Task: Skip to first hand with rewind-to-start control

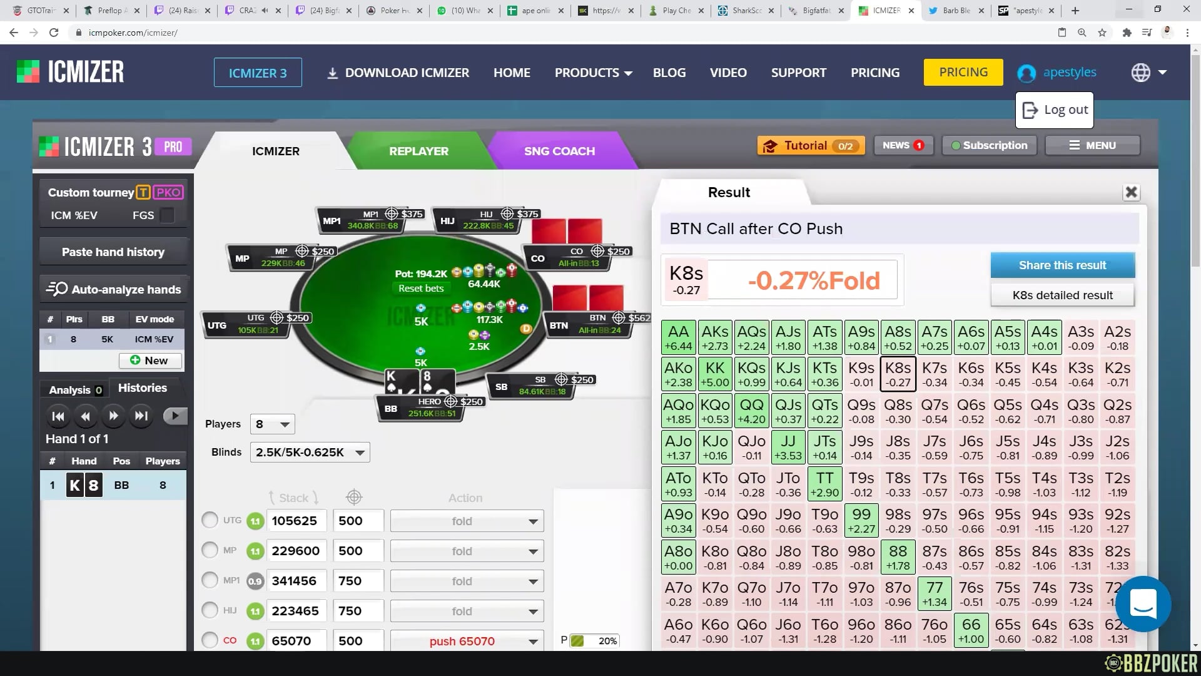Action: tap(58, 416)
